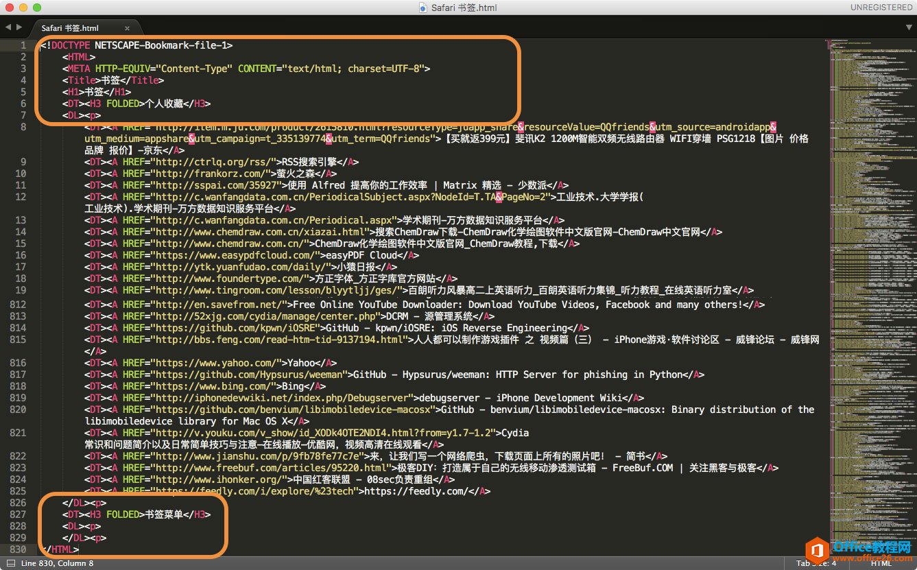The image size is (917, 570).
Task: Click the green fullscreen window button
Action: (36, 8)
